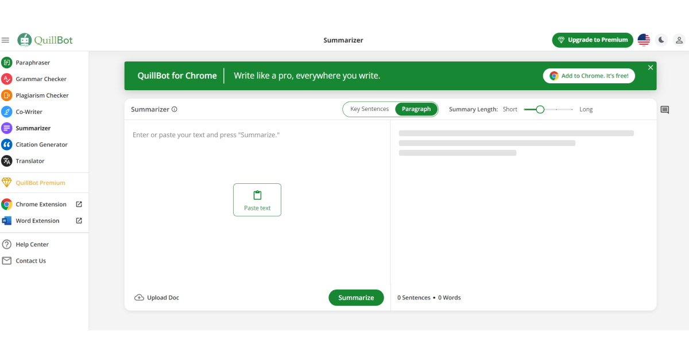Open Co-Writer from the sidebar
The image size is (689, 362).
coord(29,112)
